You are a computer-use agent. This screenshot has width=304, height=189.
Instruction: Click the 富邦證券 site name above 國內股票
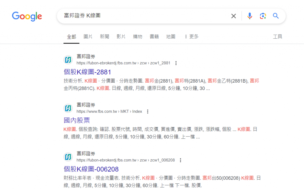[x=86, y=105]
